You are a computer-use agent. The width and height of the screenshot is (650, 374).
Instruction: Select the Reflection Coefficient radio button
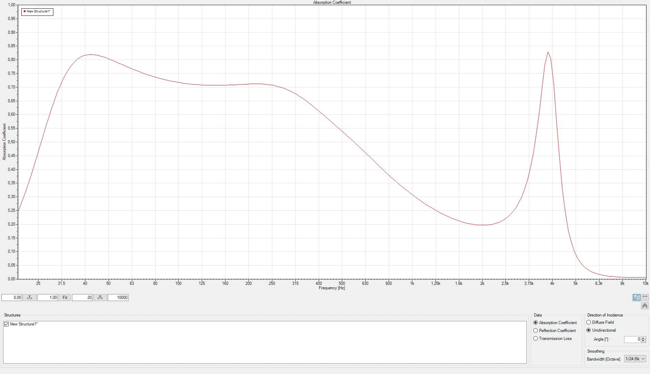535,331
